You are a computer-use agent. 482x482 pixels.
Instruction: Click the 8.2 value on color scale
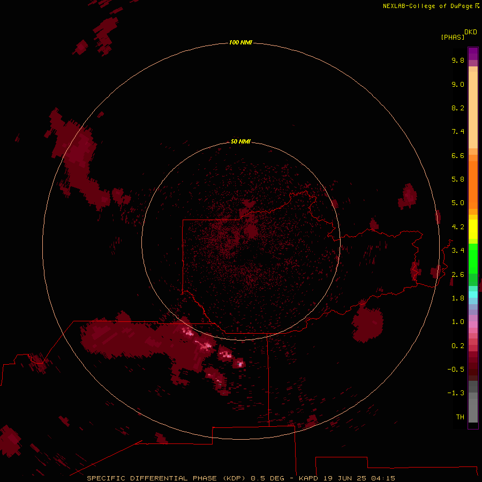coord(458,108)
